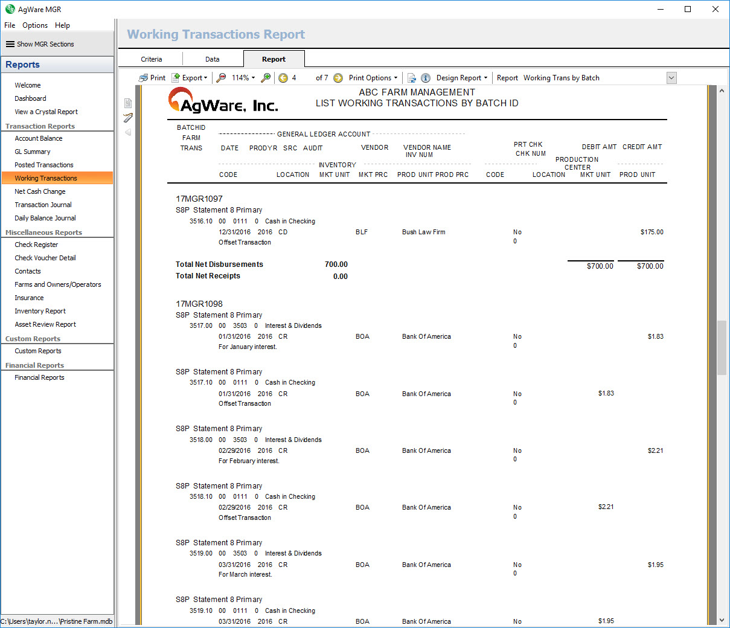This screenshot has width=730, height=628.
Task: Click the page icon in left margin
Action: (x=128, y=103)
